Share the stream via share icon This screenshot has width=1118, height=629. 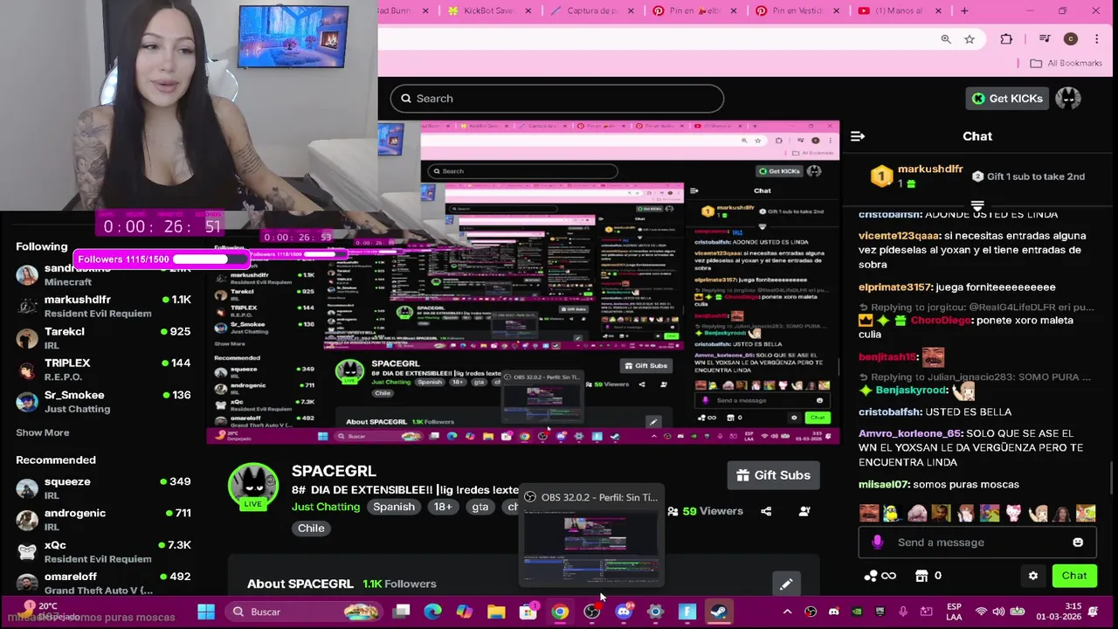766,511
